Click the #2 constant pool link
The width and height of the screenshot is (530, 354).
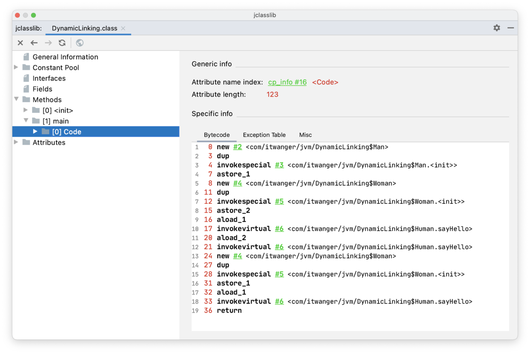click(x=238, y=147)
